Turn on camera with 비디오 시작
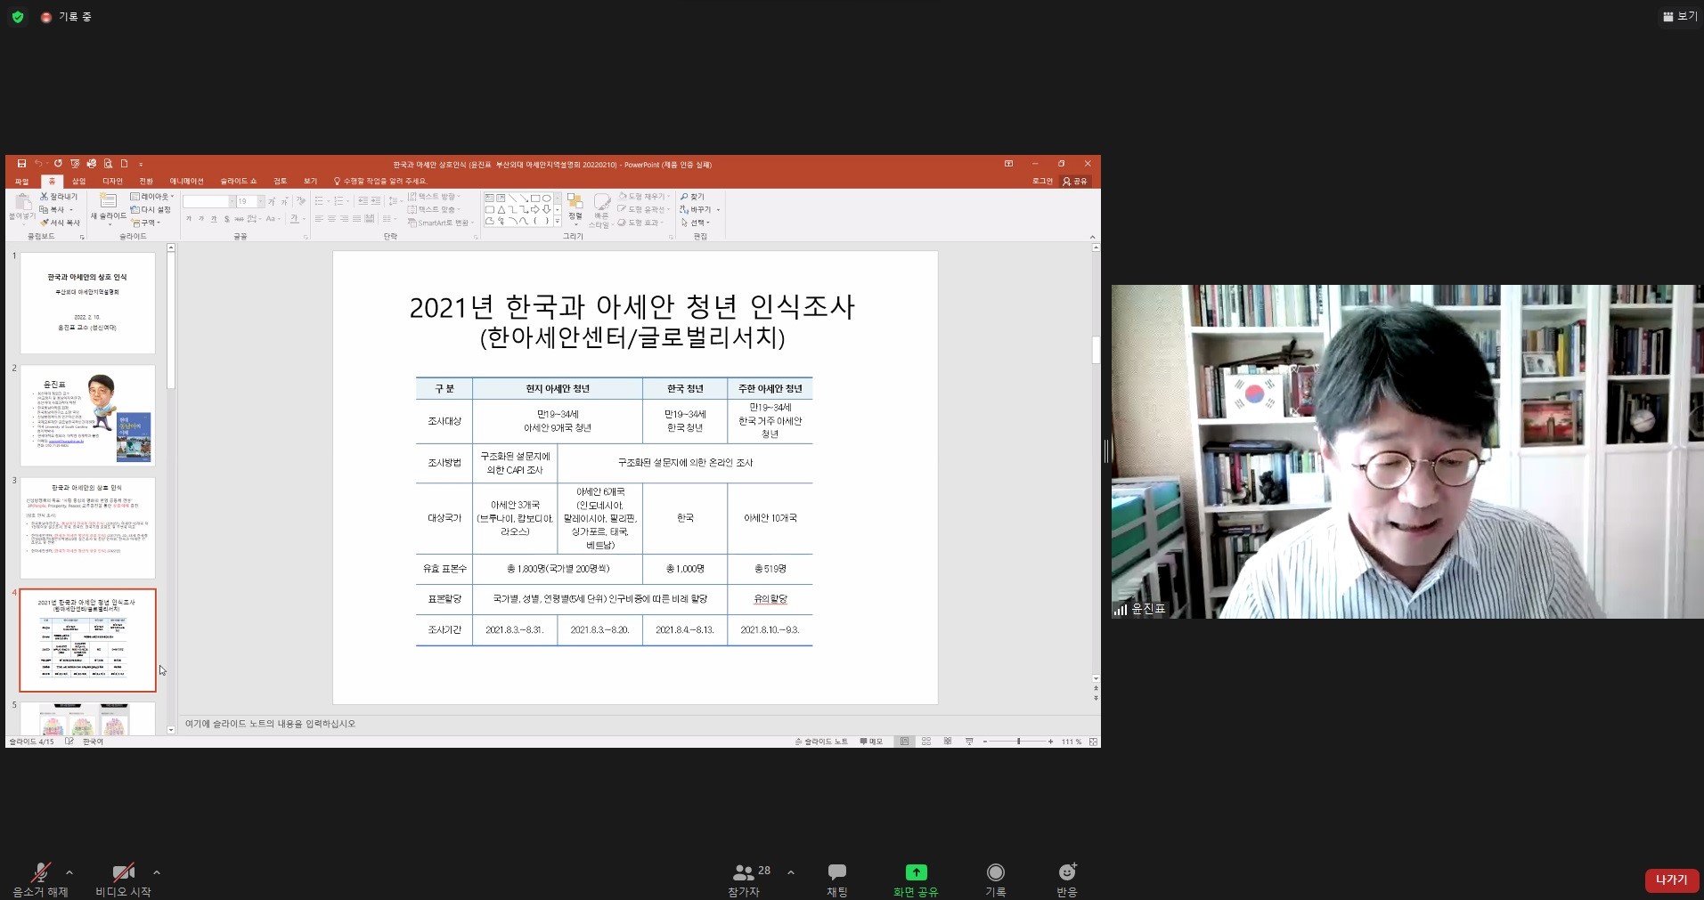The width and height of the screenshot is (1704, 900). 123,872
